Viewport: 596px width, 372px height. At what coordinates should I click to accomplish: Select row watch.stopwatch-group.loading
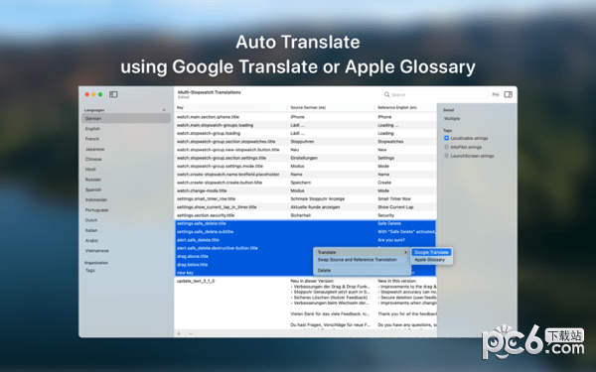click(x=306, y=133)
